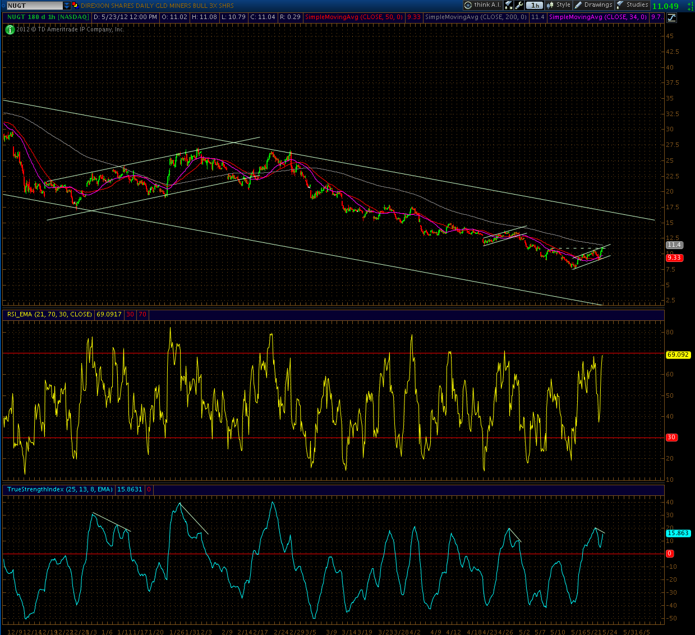Click the small circle icon left of NUGT box

(x=2, y=6)
